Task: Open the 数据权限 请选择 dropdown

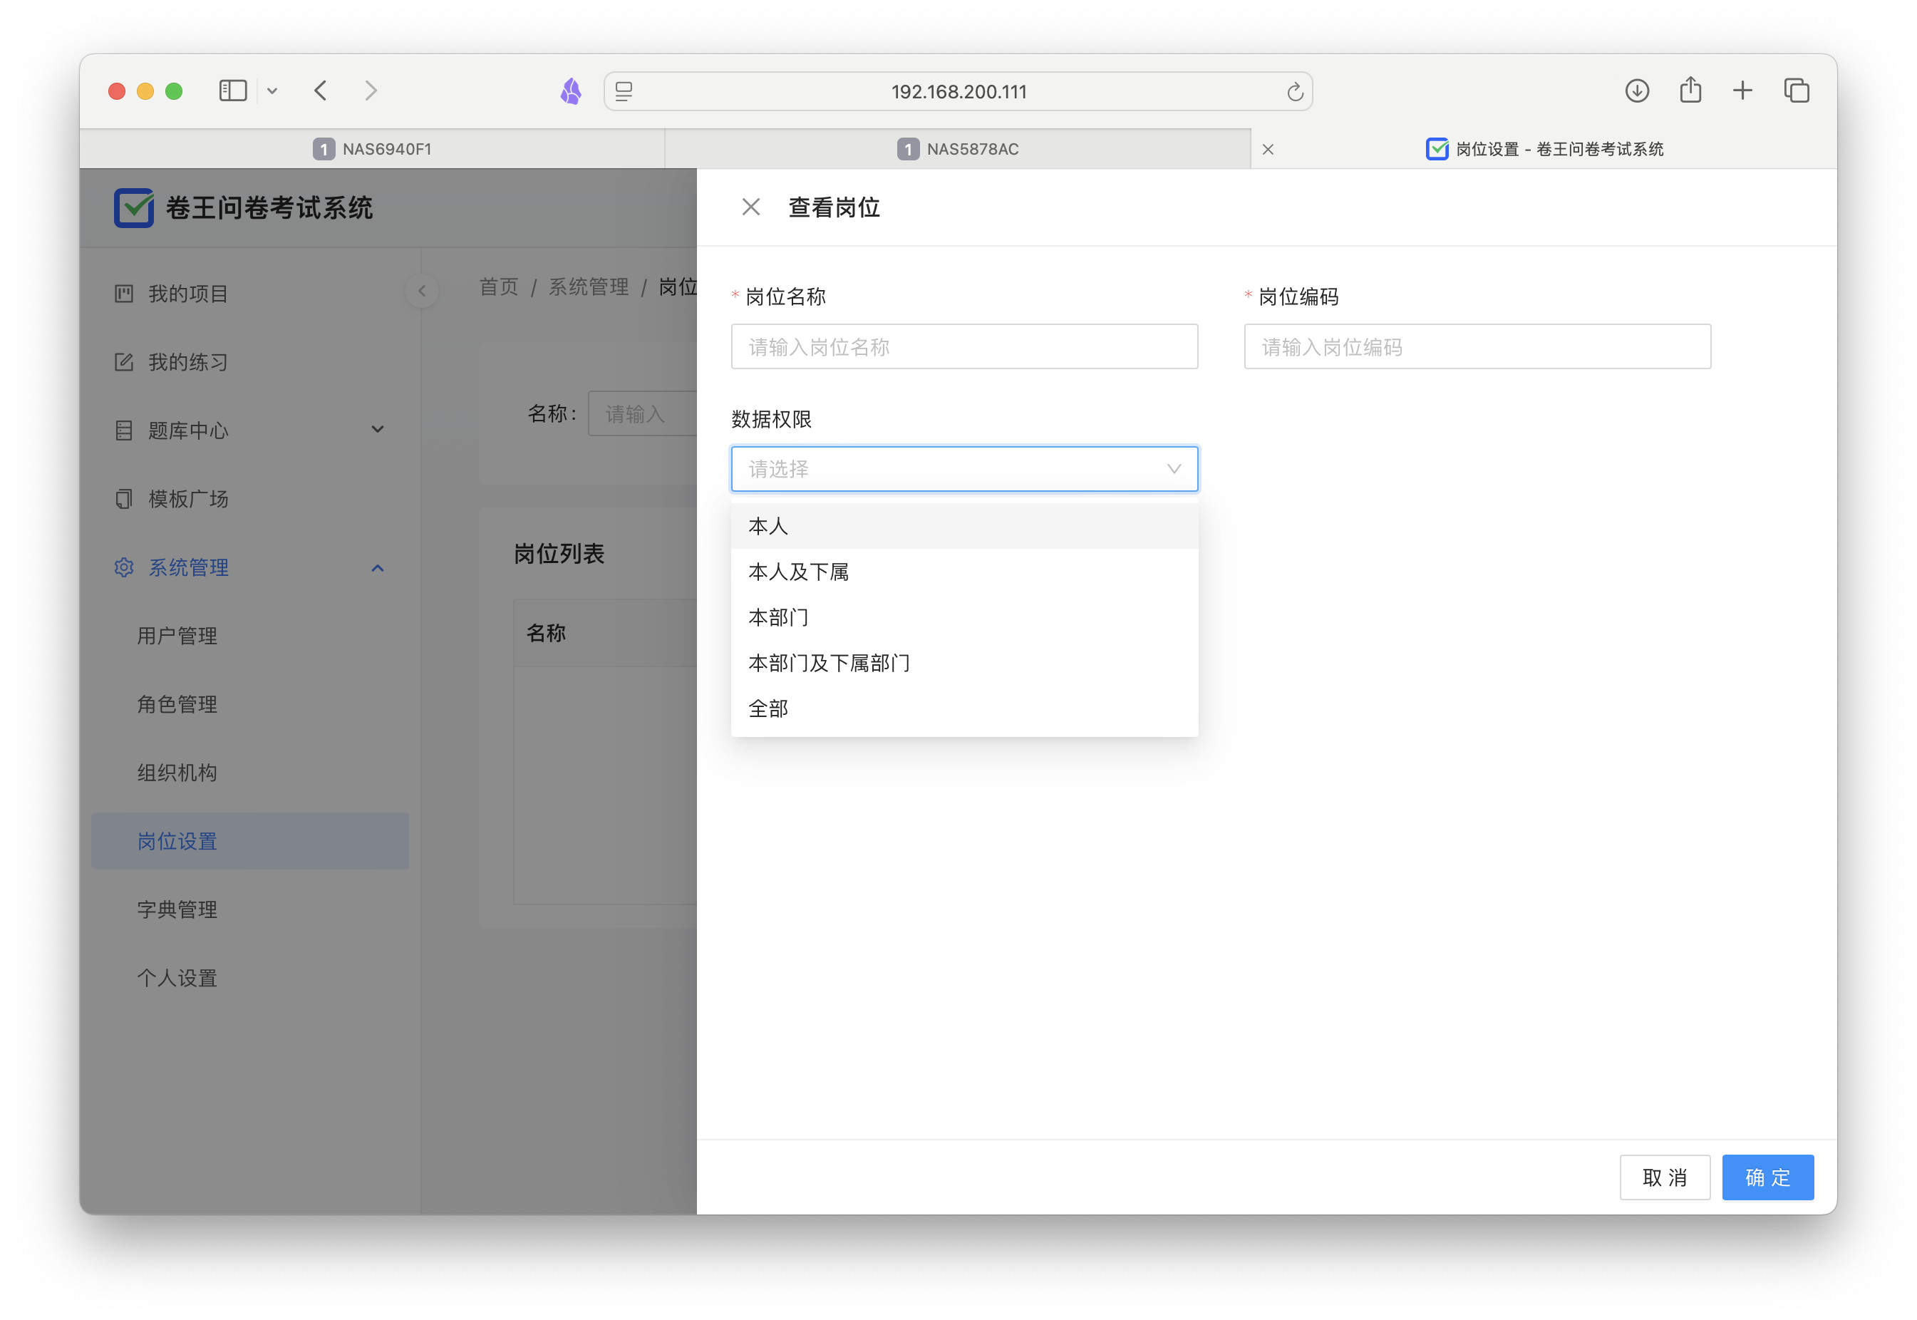Action: point(964,469)
